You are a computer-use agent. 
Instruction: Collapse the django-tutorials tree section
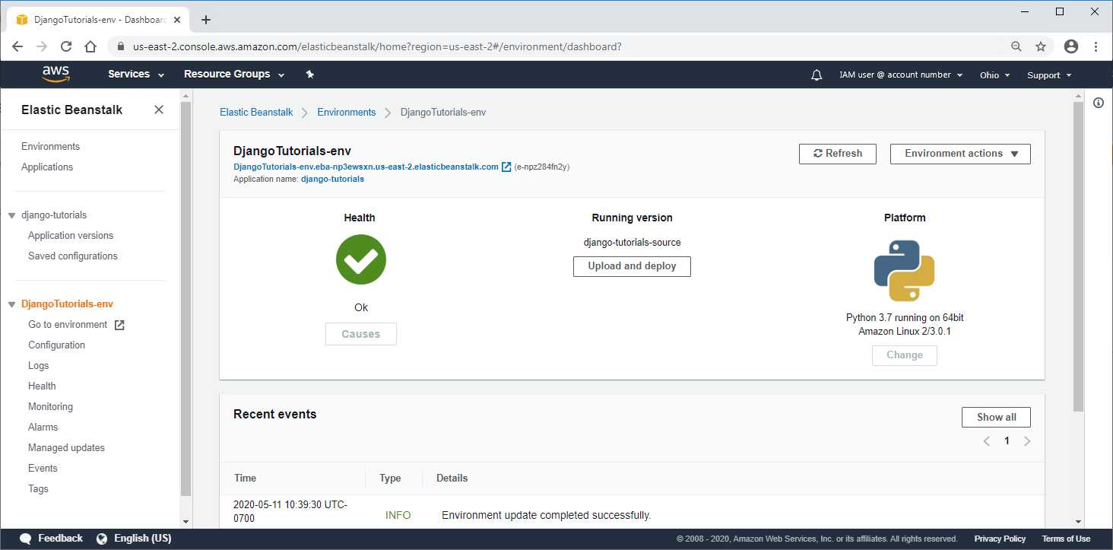click(x=11, y=215)
